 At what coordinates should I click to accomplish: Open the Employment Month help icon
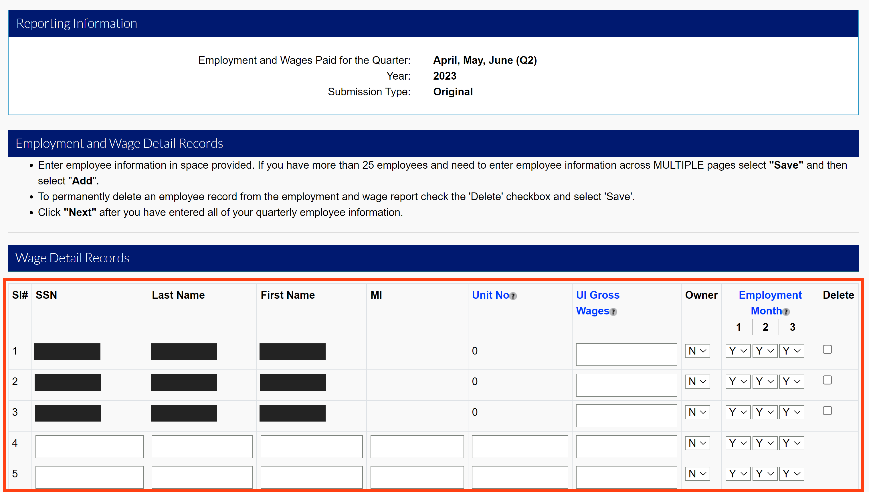point(786,312)
